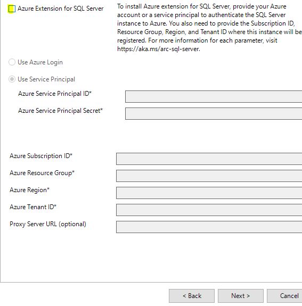Focus the Azure Tenant ID field
Image resolution: width=302 pixels, height=306 pixels.
pyautogui.click(x=209, y=210)
